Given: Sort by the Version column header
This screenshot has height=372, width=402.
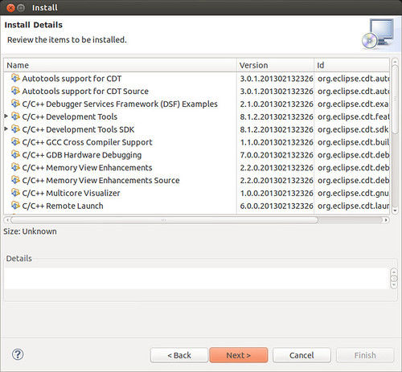Looking at the screenshot, I should (275, 65).
